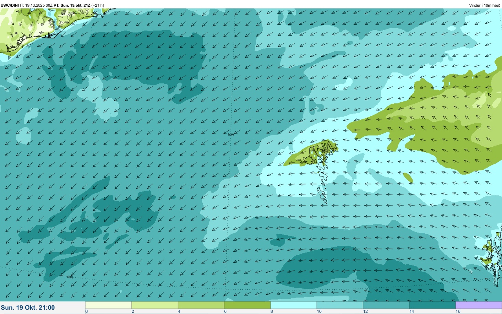The width and height of the screenshot is (502, 314).
Task: Click the 'Vindur í 10m hæð' title text
Action: (x=485, y=5)
